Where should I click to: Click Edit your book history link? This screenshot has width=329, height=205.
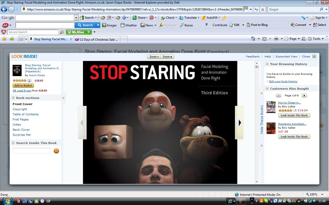(283, 81)
